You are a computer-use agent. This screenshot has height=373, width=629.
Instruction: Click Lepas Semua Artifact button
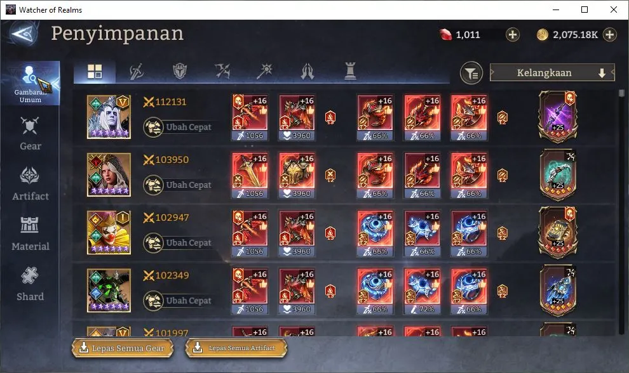tap(236, 348)
